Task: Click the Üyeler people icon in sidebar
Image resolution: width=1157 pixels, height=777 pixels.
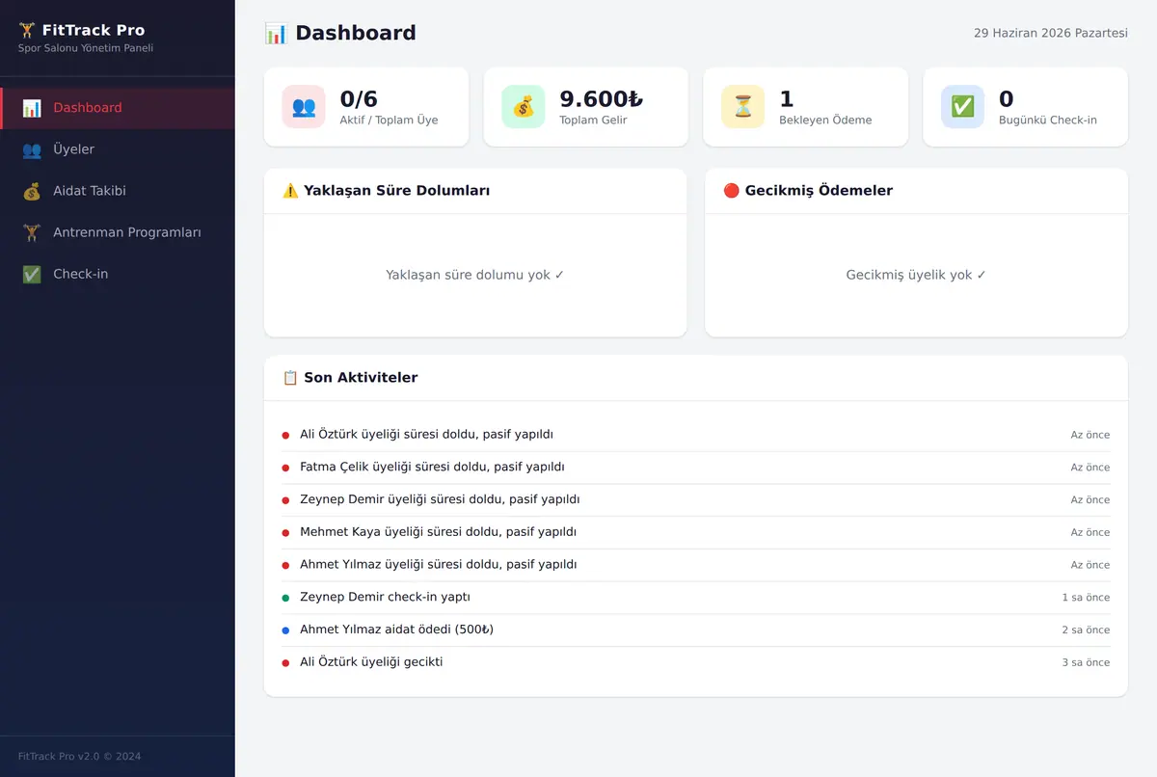Action: click(32, 149)
